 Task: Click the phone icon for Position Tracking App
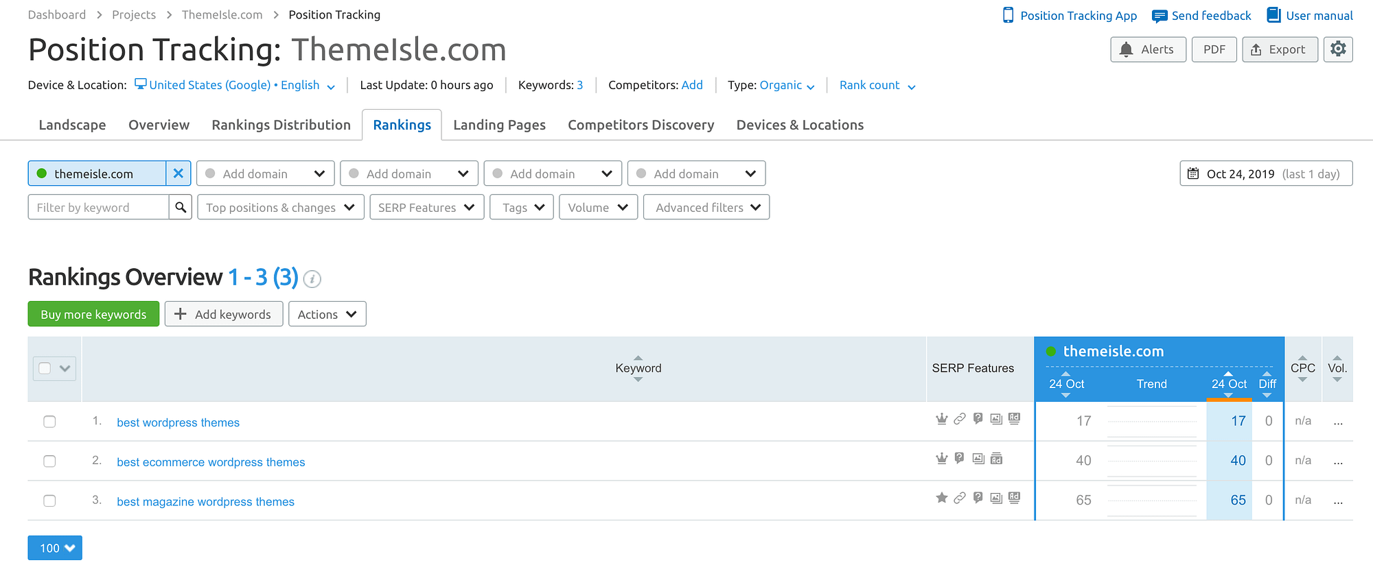coord(1008,15)
